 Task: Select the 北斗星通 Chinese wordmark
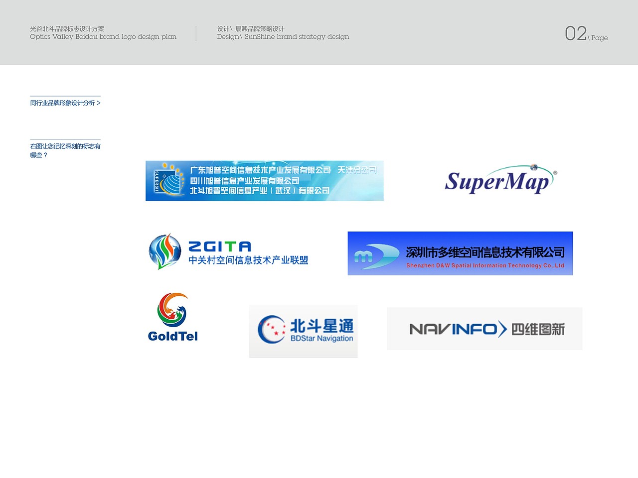322,326
